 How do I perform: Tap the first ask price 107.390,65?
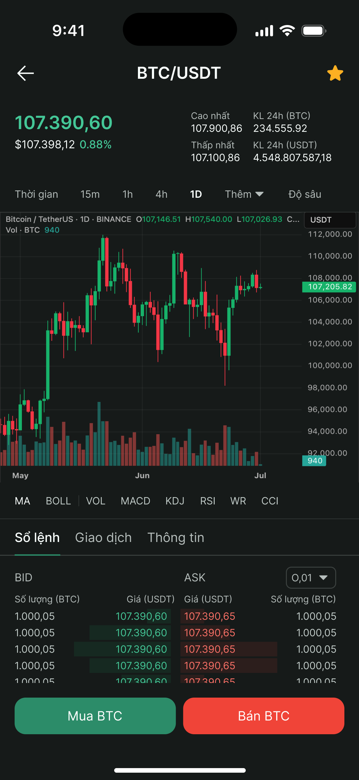pyautogui.click(x=209, y=616)
